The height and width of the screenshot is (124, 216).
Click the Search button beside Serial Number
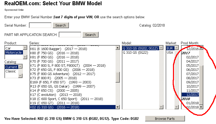tap(61, 25)
